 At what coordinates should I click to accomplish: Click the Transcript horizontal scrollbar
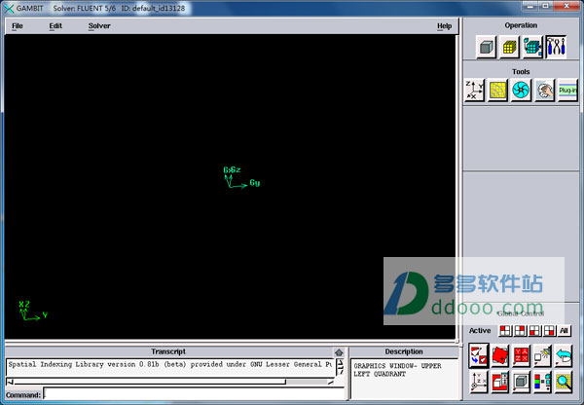tap(169, 382)
